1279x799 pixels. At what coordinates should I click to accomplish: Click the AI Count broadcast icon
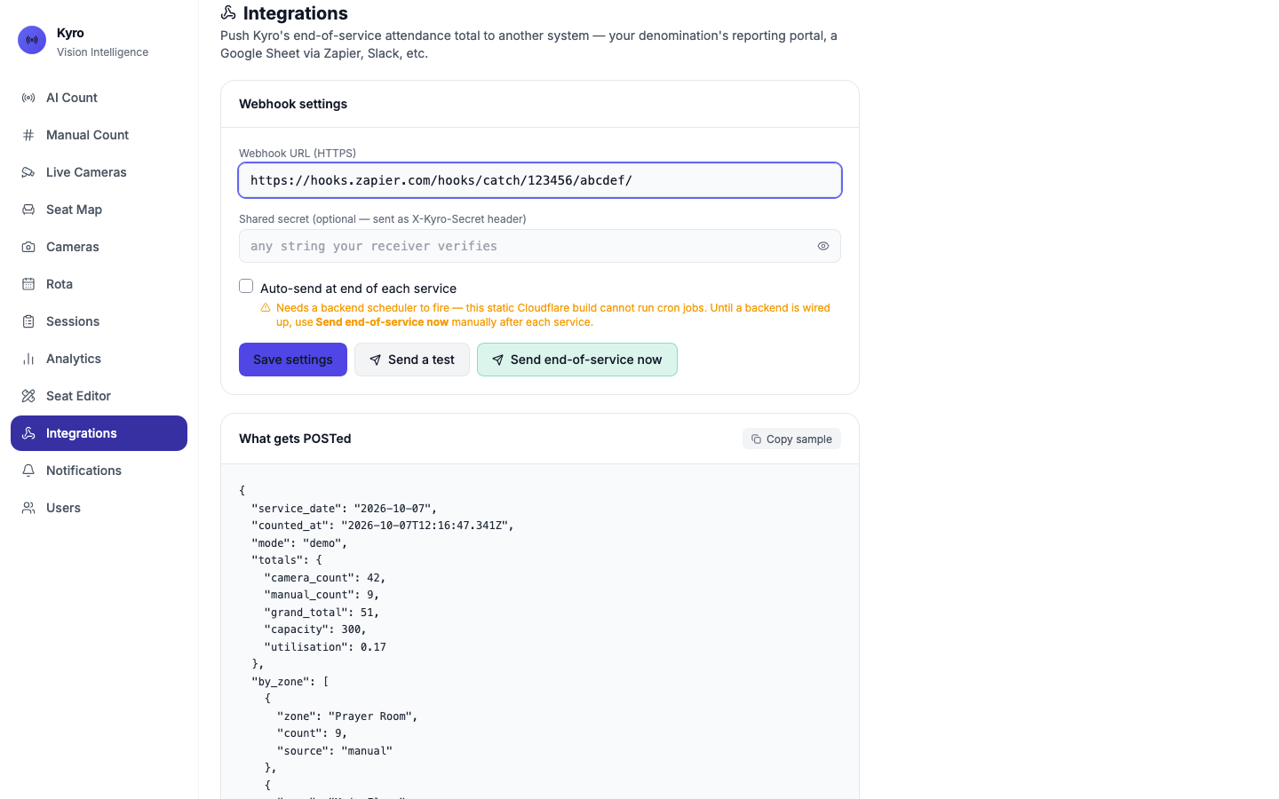(x=28, y=98)
